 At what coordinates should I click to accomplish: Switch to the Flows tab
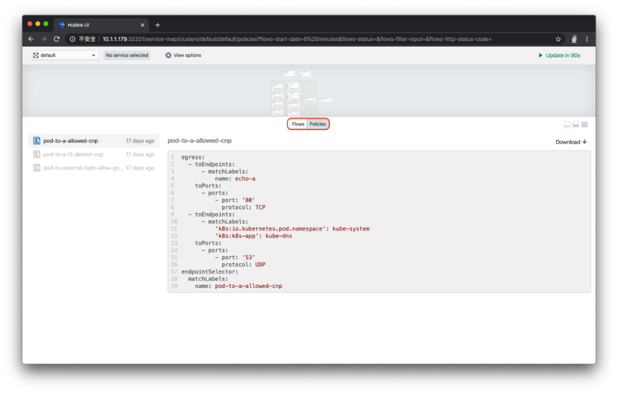(x=298, y=124)
